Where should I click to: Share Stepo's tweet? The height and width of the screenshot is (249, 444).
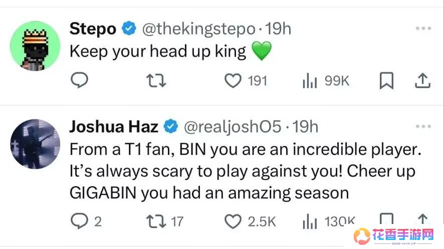[422, 80]
